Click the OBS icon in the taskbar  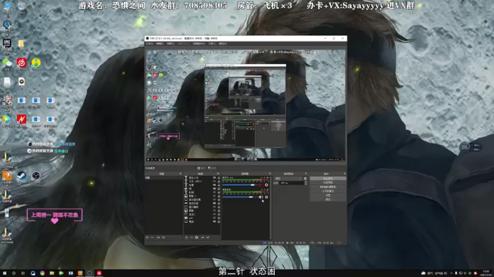(90, 273)
